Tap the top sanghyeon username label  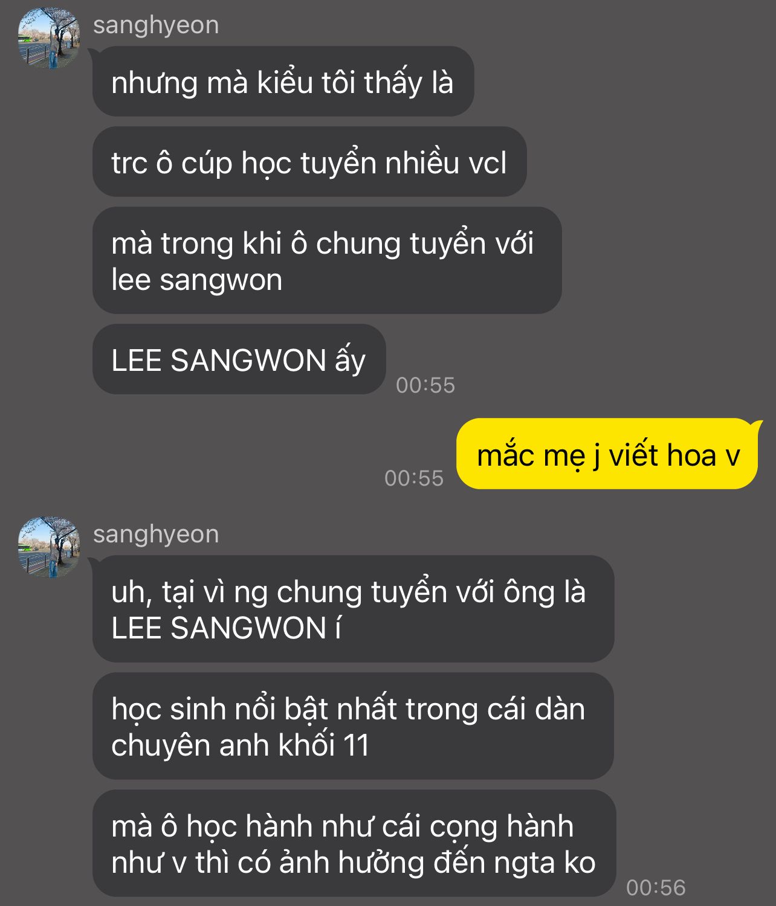[x=156, y=25]
